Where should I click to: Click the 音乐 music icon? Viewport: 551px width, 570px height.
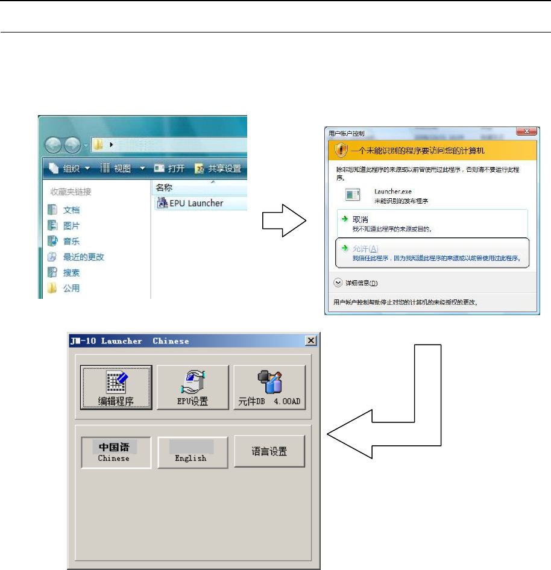(x=52, y=241)
